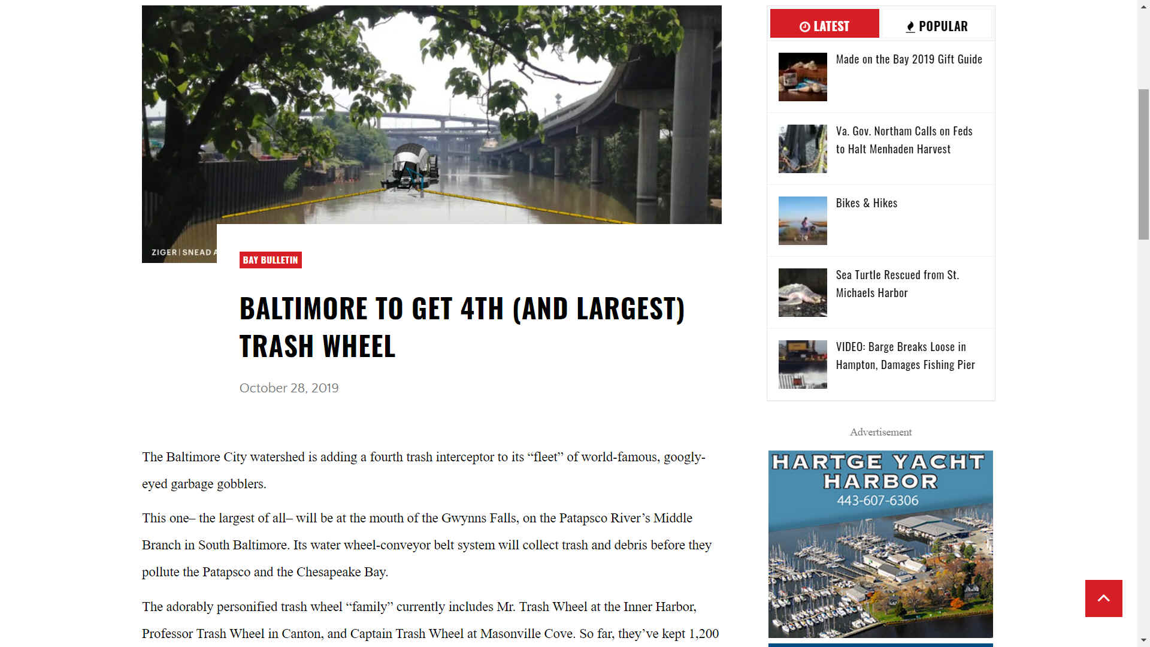Image resolution: width=1150 pixels, height=647 pixels.
Task: Open the Va. Gov. Northam Menhaden Harvest article
Action: (x=904, y=140)
